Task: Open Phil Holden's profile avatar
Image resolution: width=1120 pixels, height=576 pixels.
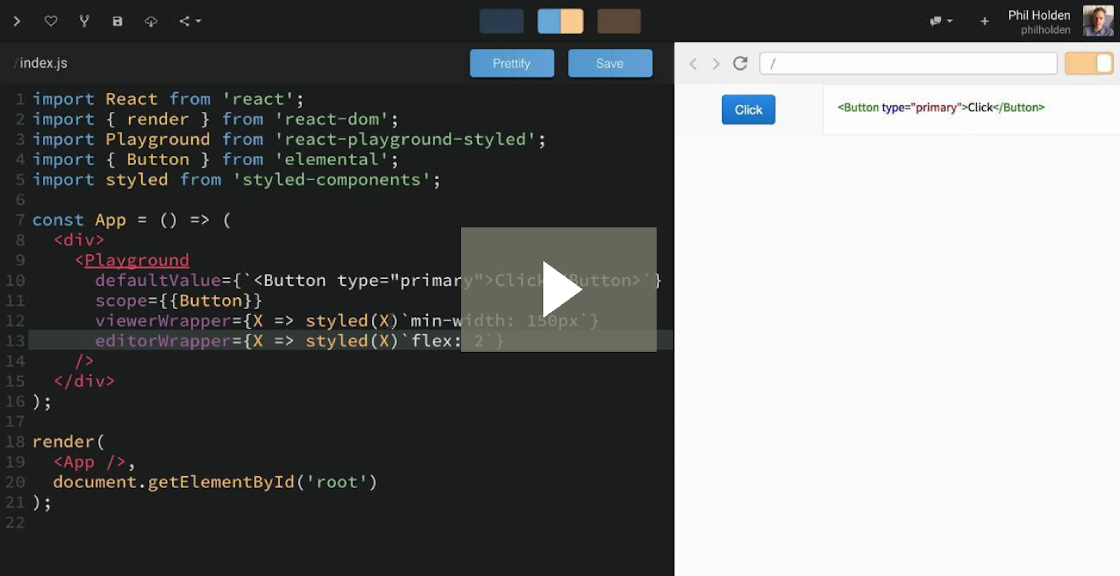Action: 1098,21
